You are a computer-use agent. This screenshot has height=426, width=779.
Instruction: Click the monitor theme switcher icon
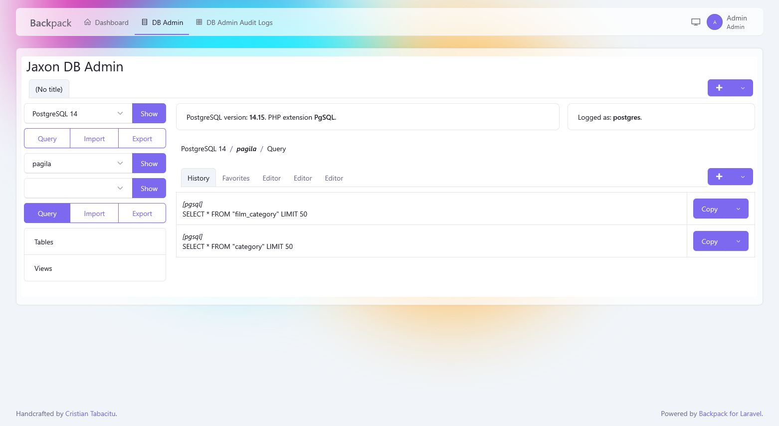coord(696,22)
